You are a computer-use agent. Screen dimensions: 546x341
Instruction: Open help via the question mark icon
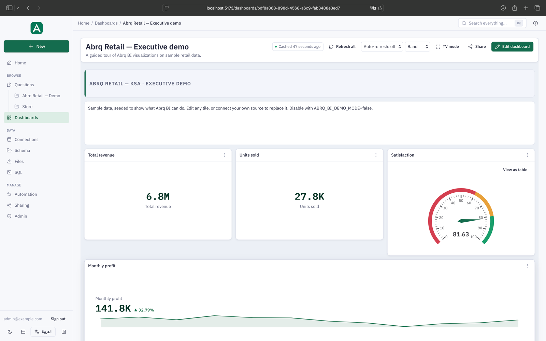[535, 23]
